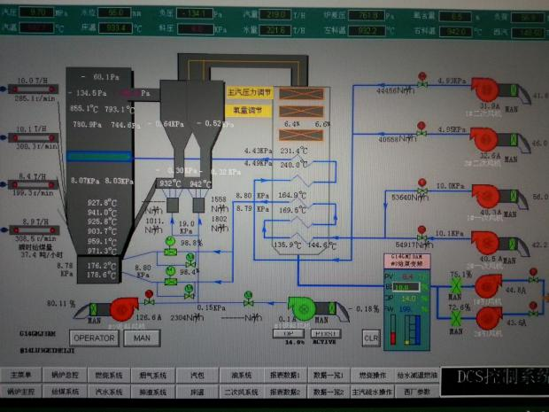This screenshot has height=412, width=549.
Task: Select the primary fan reading 40.3A
Action: 486,196
